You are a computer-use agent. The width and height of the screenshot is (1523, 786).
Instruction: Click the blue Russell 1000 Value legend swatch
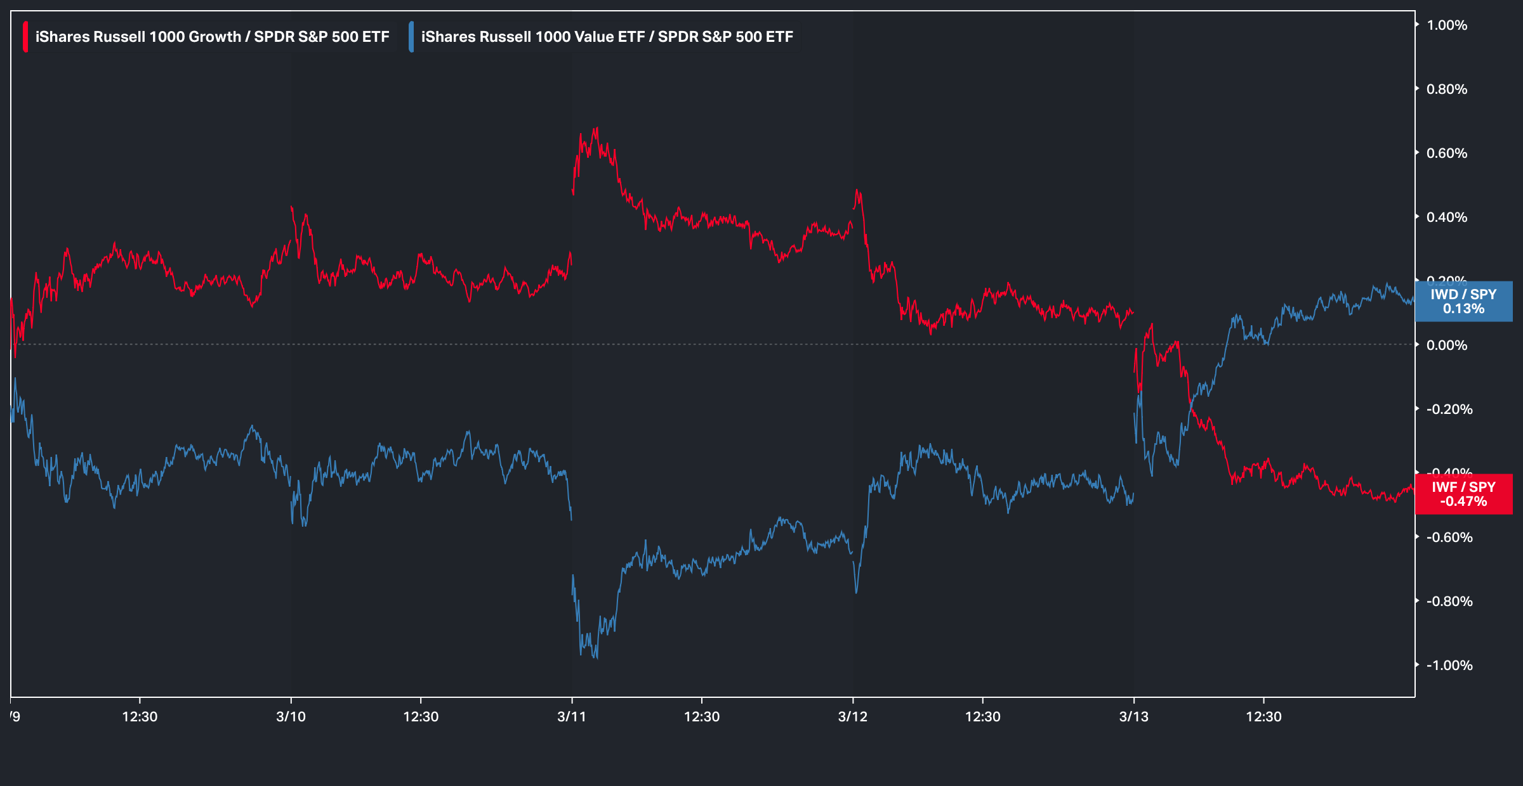tap(411, 37)
